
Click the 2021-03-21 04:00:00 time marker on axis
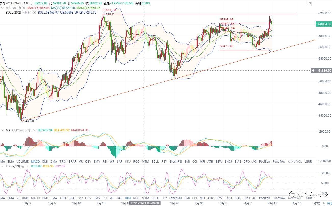[x=145, y=204]
